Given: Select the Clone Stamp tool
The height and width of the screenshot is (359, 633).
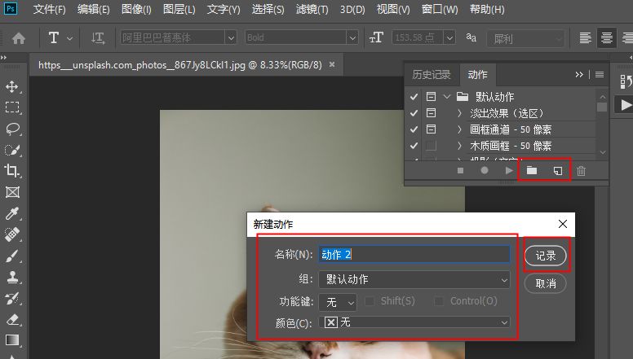Looking at the screenshot, I should pos(12,277).
